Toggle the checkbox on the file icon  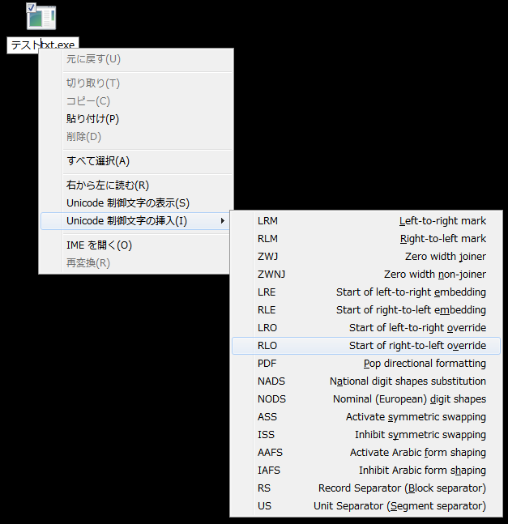click(31, 7)
